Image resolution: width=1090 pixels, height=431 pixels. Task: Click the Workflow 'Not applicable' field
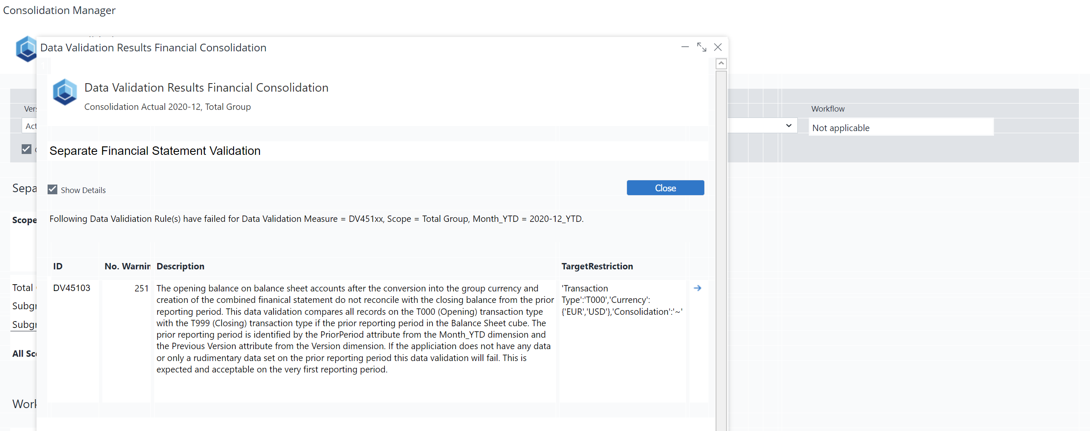click(901, 128)
